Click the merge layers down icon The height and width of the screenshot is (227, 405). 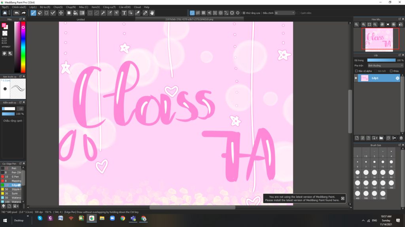pos(394,138)
